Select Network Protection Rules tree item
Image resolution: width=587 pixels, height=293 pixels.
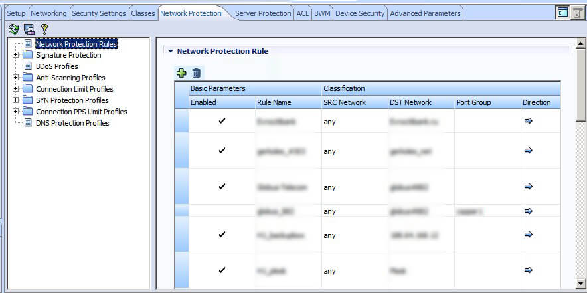[76, 44]
